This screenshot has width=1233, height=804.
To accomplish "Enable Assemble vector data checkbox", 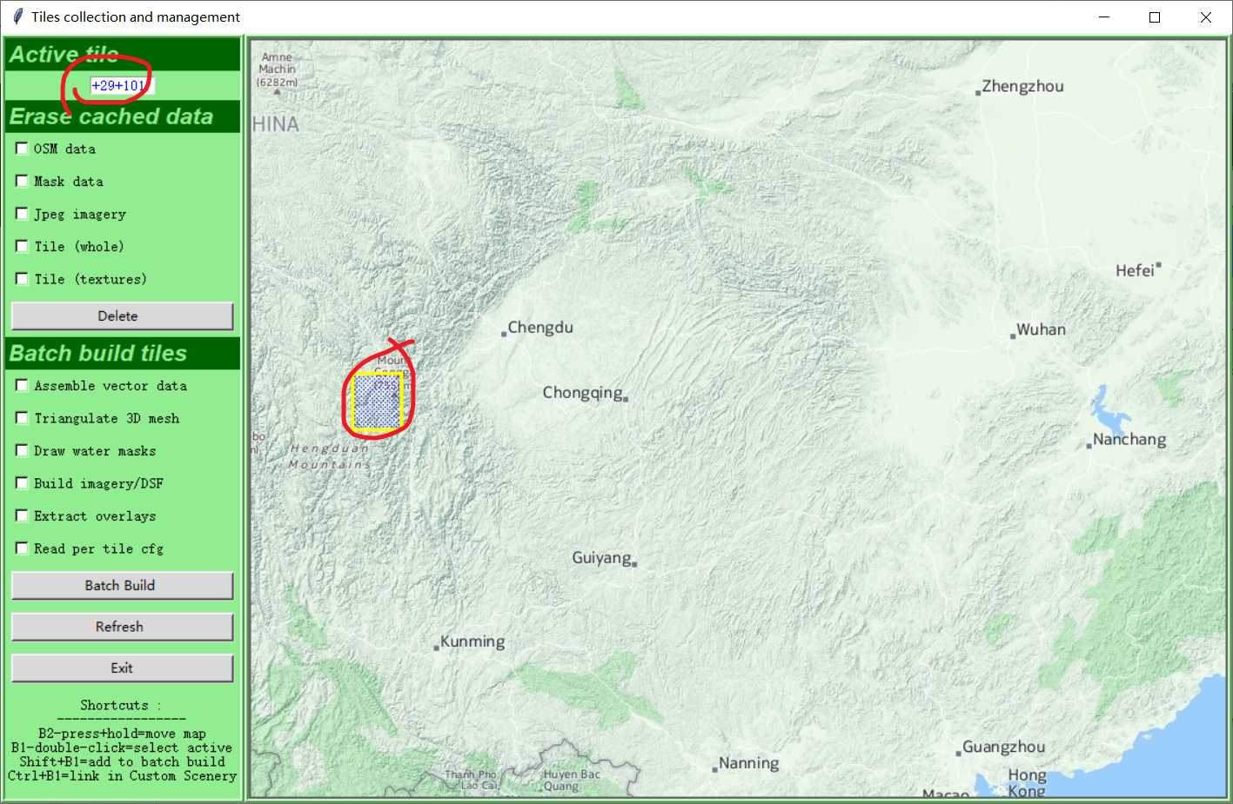I will (22, 385).
